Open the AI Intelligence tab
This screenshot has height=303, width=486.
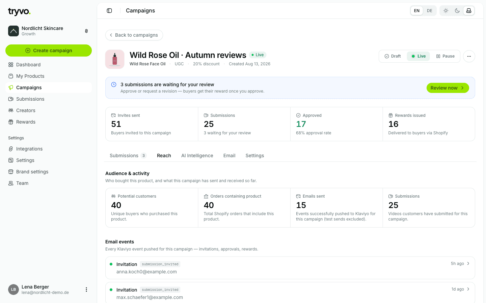click(197, 156)
